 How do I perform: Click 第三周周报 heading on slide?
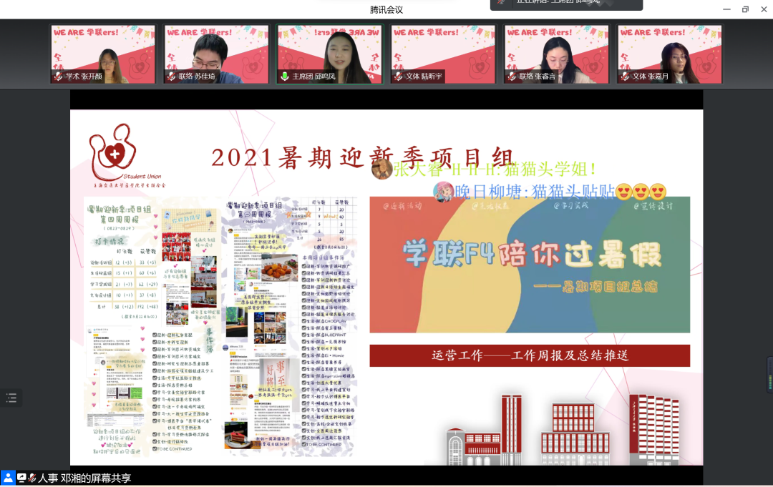point(254,215)
